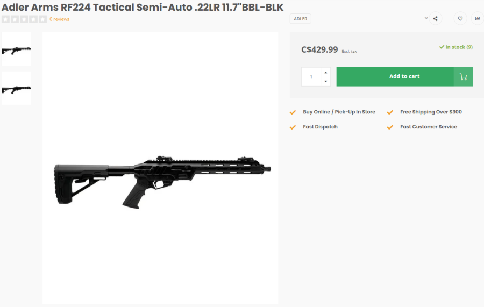Click checkmark beside Fast Dispatch
This screenshot has height=307, width=484.
coord(293,127)
